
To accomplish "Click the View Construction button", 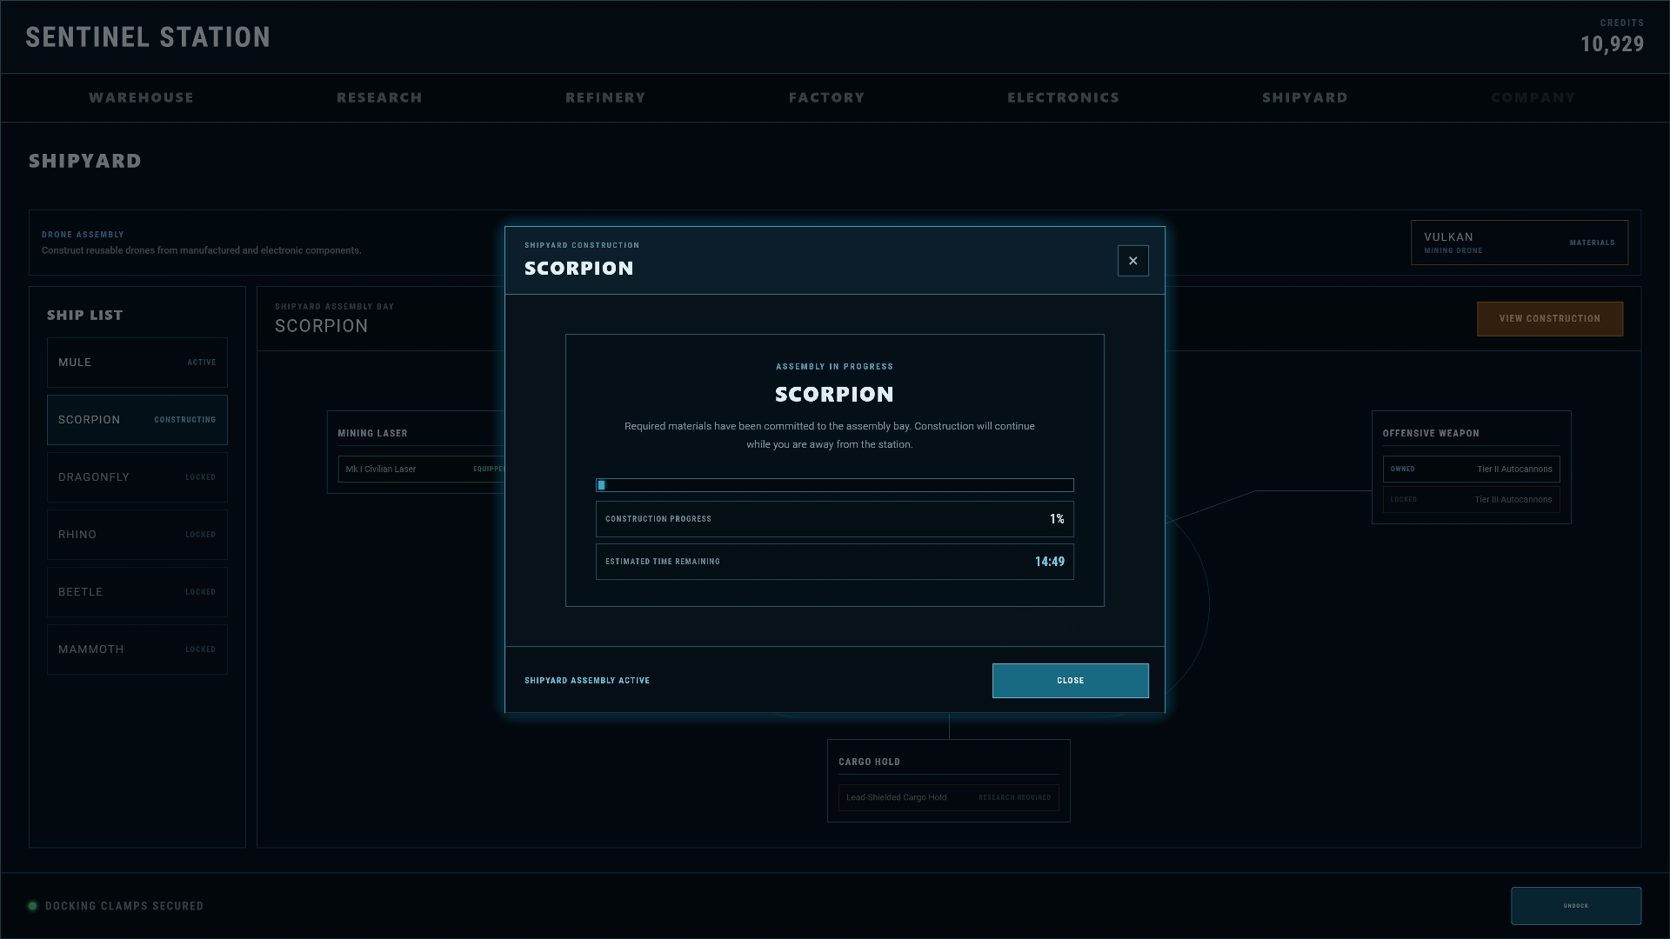I will [1550, 319].
